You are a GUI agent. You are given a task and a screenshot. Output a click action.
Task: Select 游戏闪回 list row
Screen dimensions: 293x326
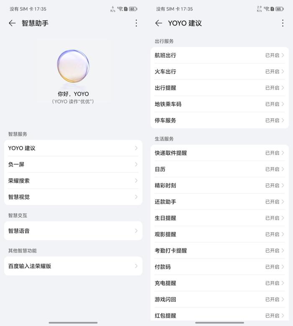click(x=220, y=300)
